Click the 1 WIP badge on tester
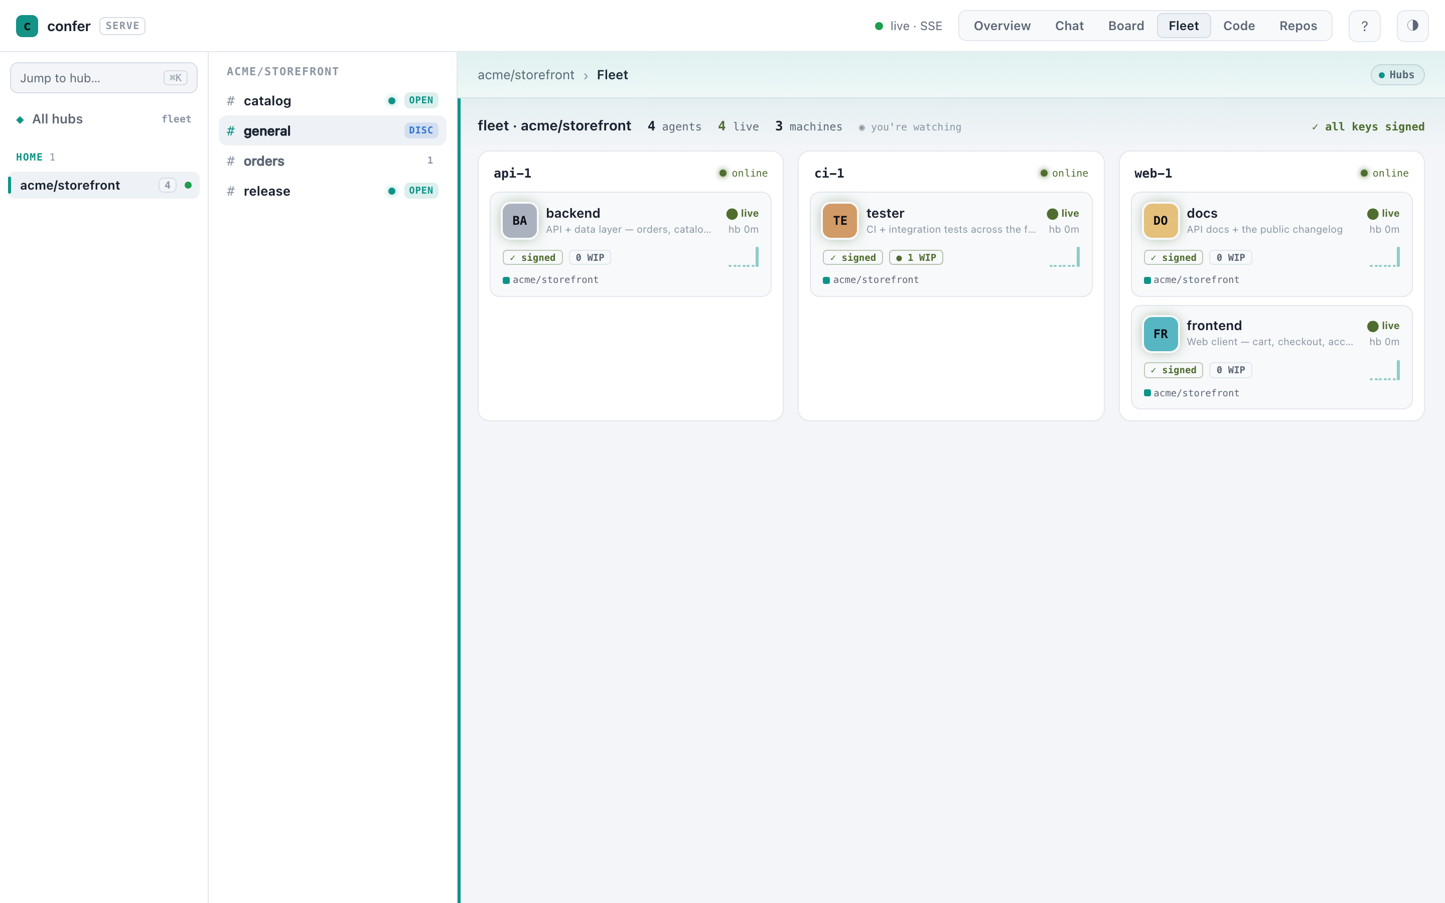1445x903 pixels. click(915, 257)
